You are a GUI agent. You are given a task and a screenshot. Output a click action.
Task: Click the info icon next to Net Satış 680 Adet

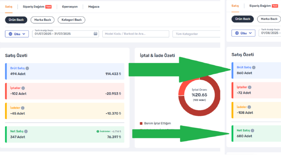coord(252,131)
